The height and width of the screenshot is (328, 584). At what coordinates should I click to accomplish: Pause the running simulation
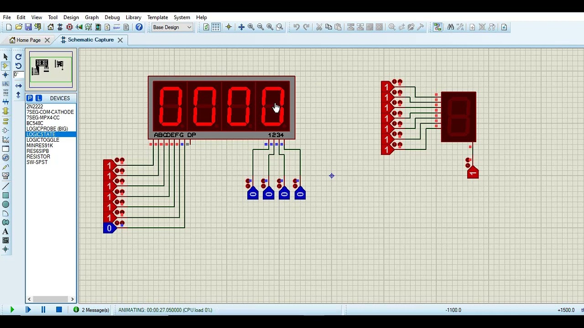[x=43, y=310]
